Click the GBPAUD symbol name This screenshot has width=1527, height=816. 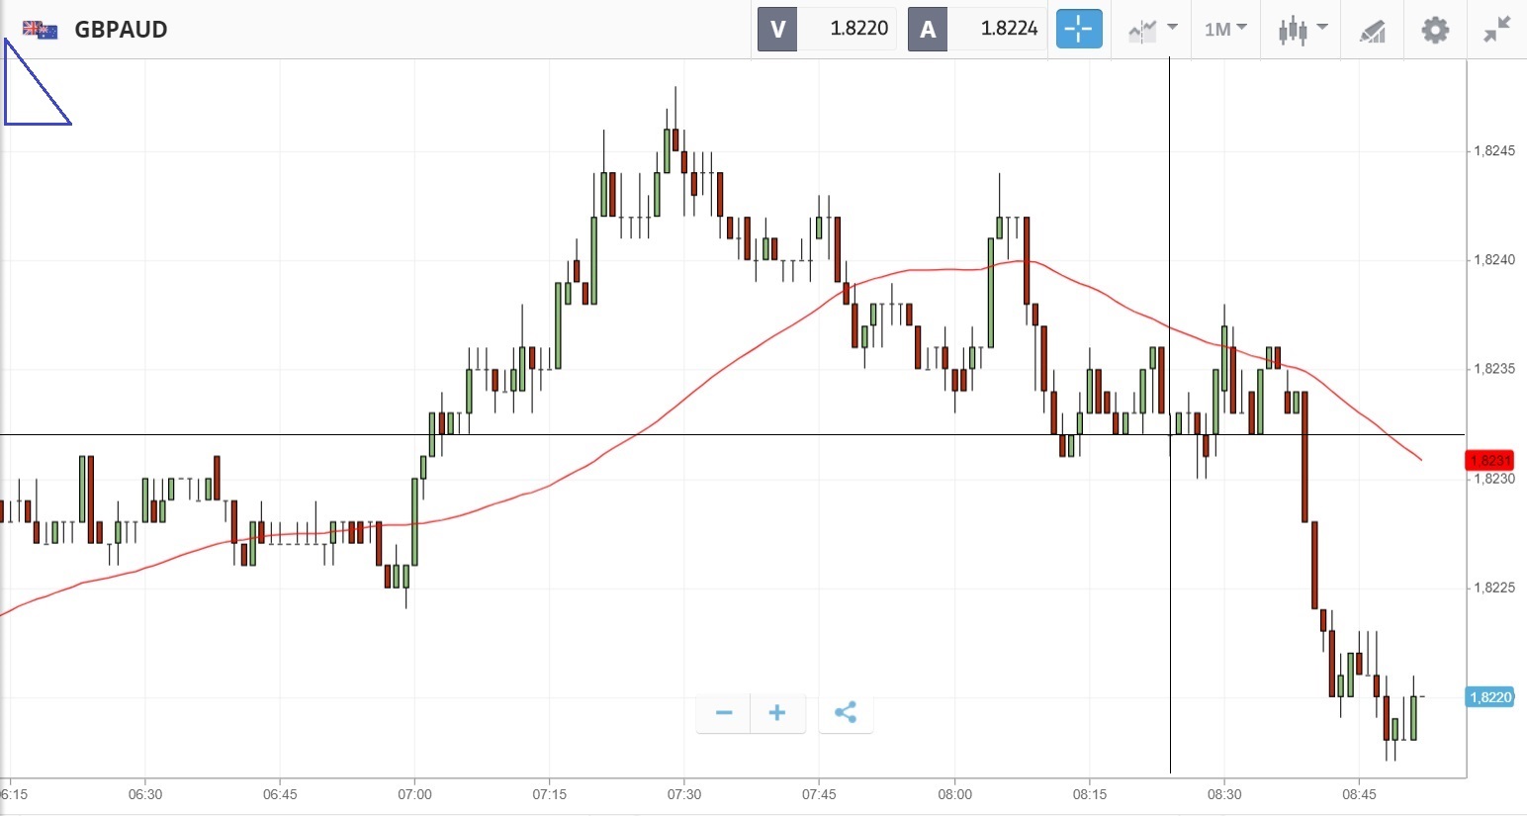point(121,29)
